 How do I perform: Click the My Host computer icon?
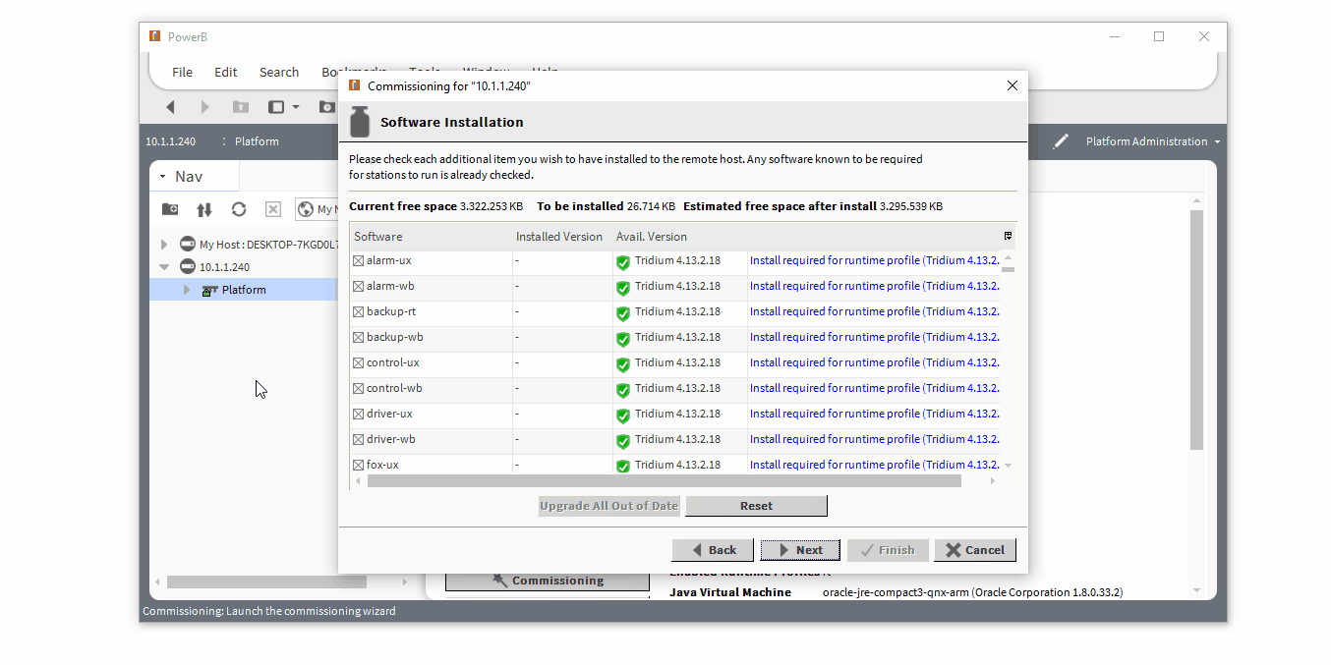tap(188, 244)
